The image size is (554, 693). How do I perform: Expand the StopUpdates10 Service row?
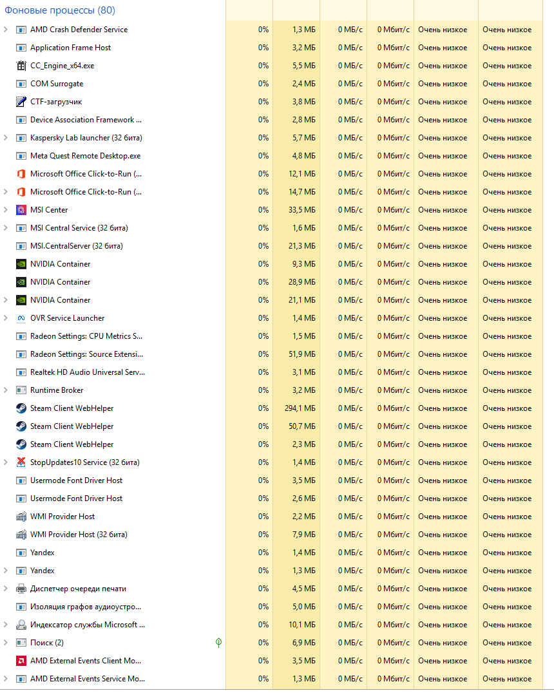[x=6, y=462]
